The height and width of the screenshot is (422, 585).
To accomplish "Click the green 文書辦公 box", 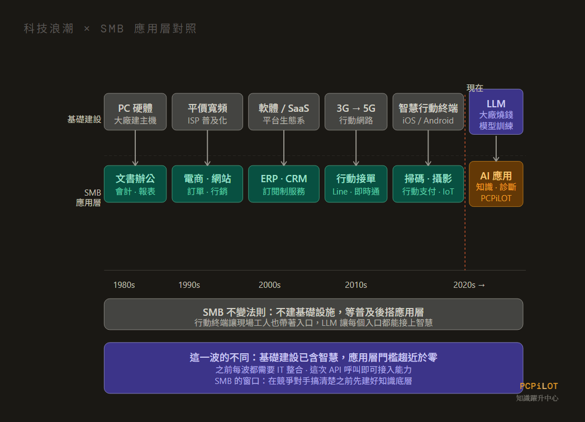I will point(135,184).
